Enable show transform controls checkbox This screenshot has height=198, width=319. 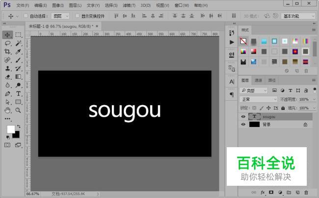(78, 16)
